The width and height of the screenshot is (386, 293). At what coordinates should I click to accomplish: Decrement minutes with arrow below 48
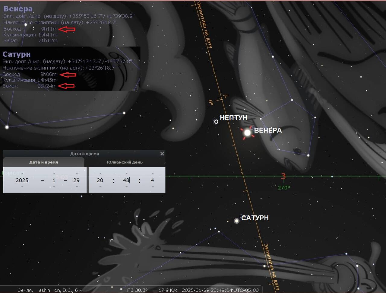click(x=126, y=187)
